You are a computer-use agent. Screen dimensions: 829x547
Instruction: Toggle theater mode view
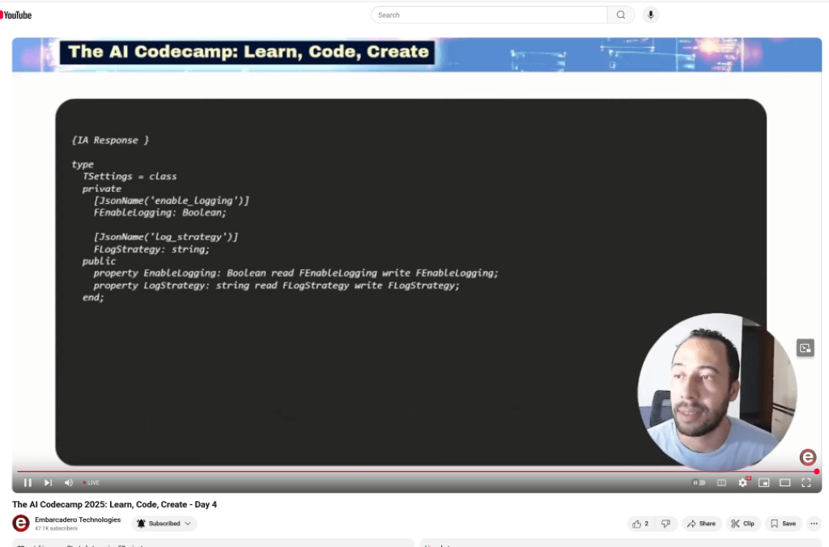(x=784, y=482)
